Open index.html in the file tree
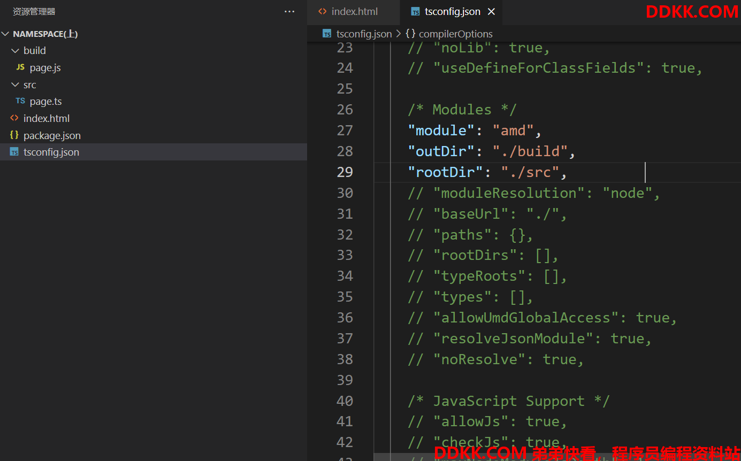Image resolution: width=741 pixels, height=461 pixels. point(47,118)
